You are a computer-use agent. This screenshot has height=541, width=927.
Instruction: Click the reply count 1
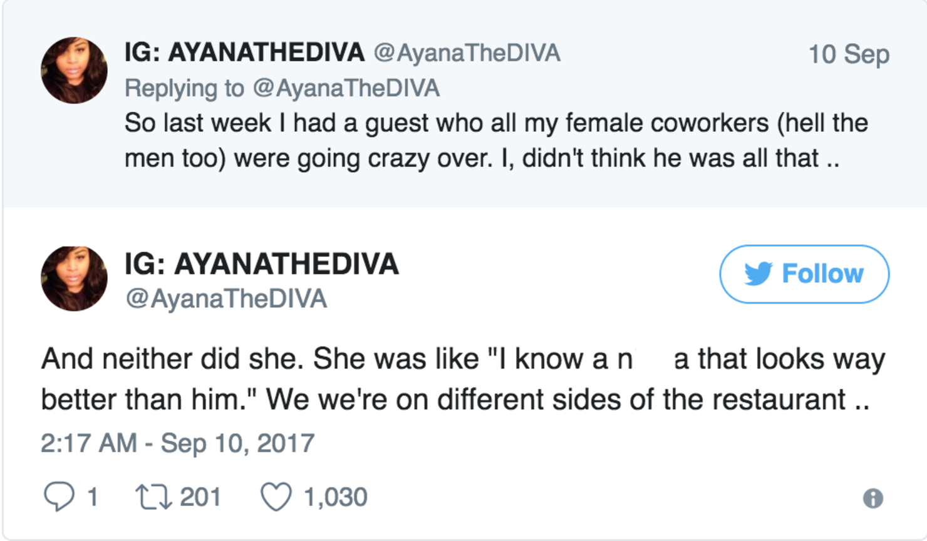93,497
